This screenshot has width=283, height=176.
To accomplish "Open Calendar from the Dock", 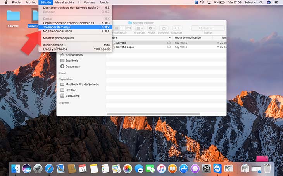I will pyautogui.click(x=83, y=169).
